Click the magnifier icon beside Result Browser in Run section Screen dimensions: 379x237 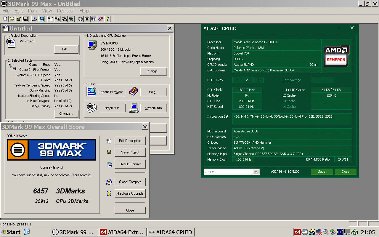point(91,92)
